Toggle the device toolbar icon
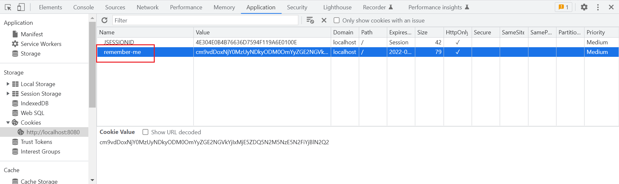Image resolution: width=619 pixels, height=184 pixels. point(21,7)
